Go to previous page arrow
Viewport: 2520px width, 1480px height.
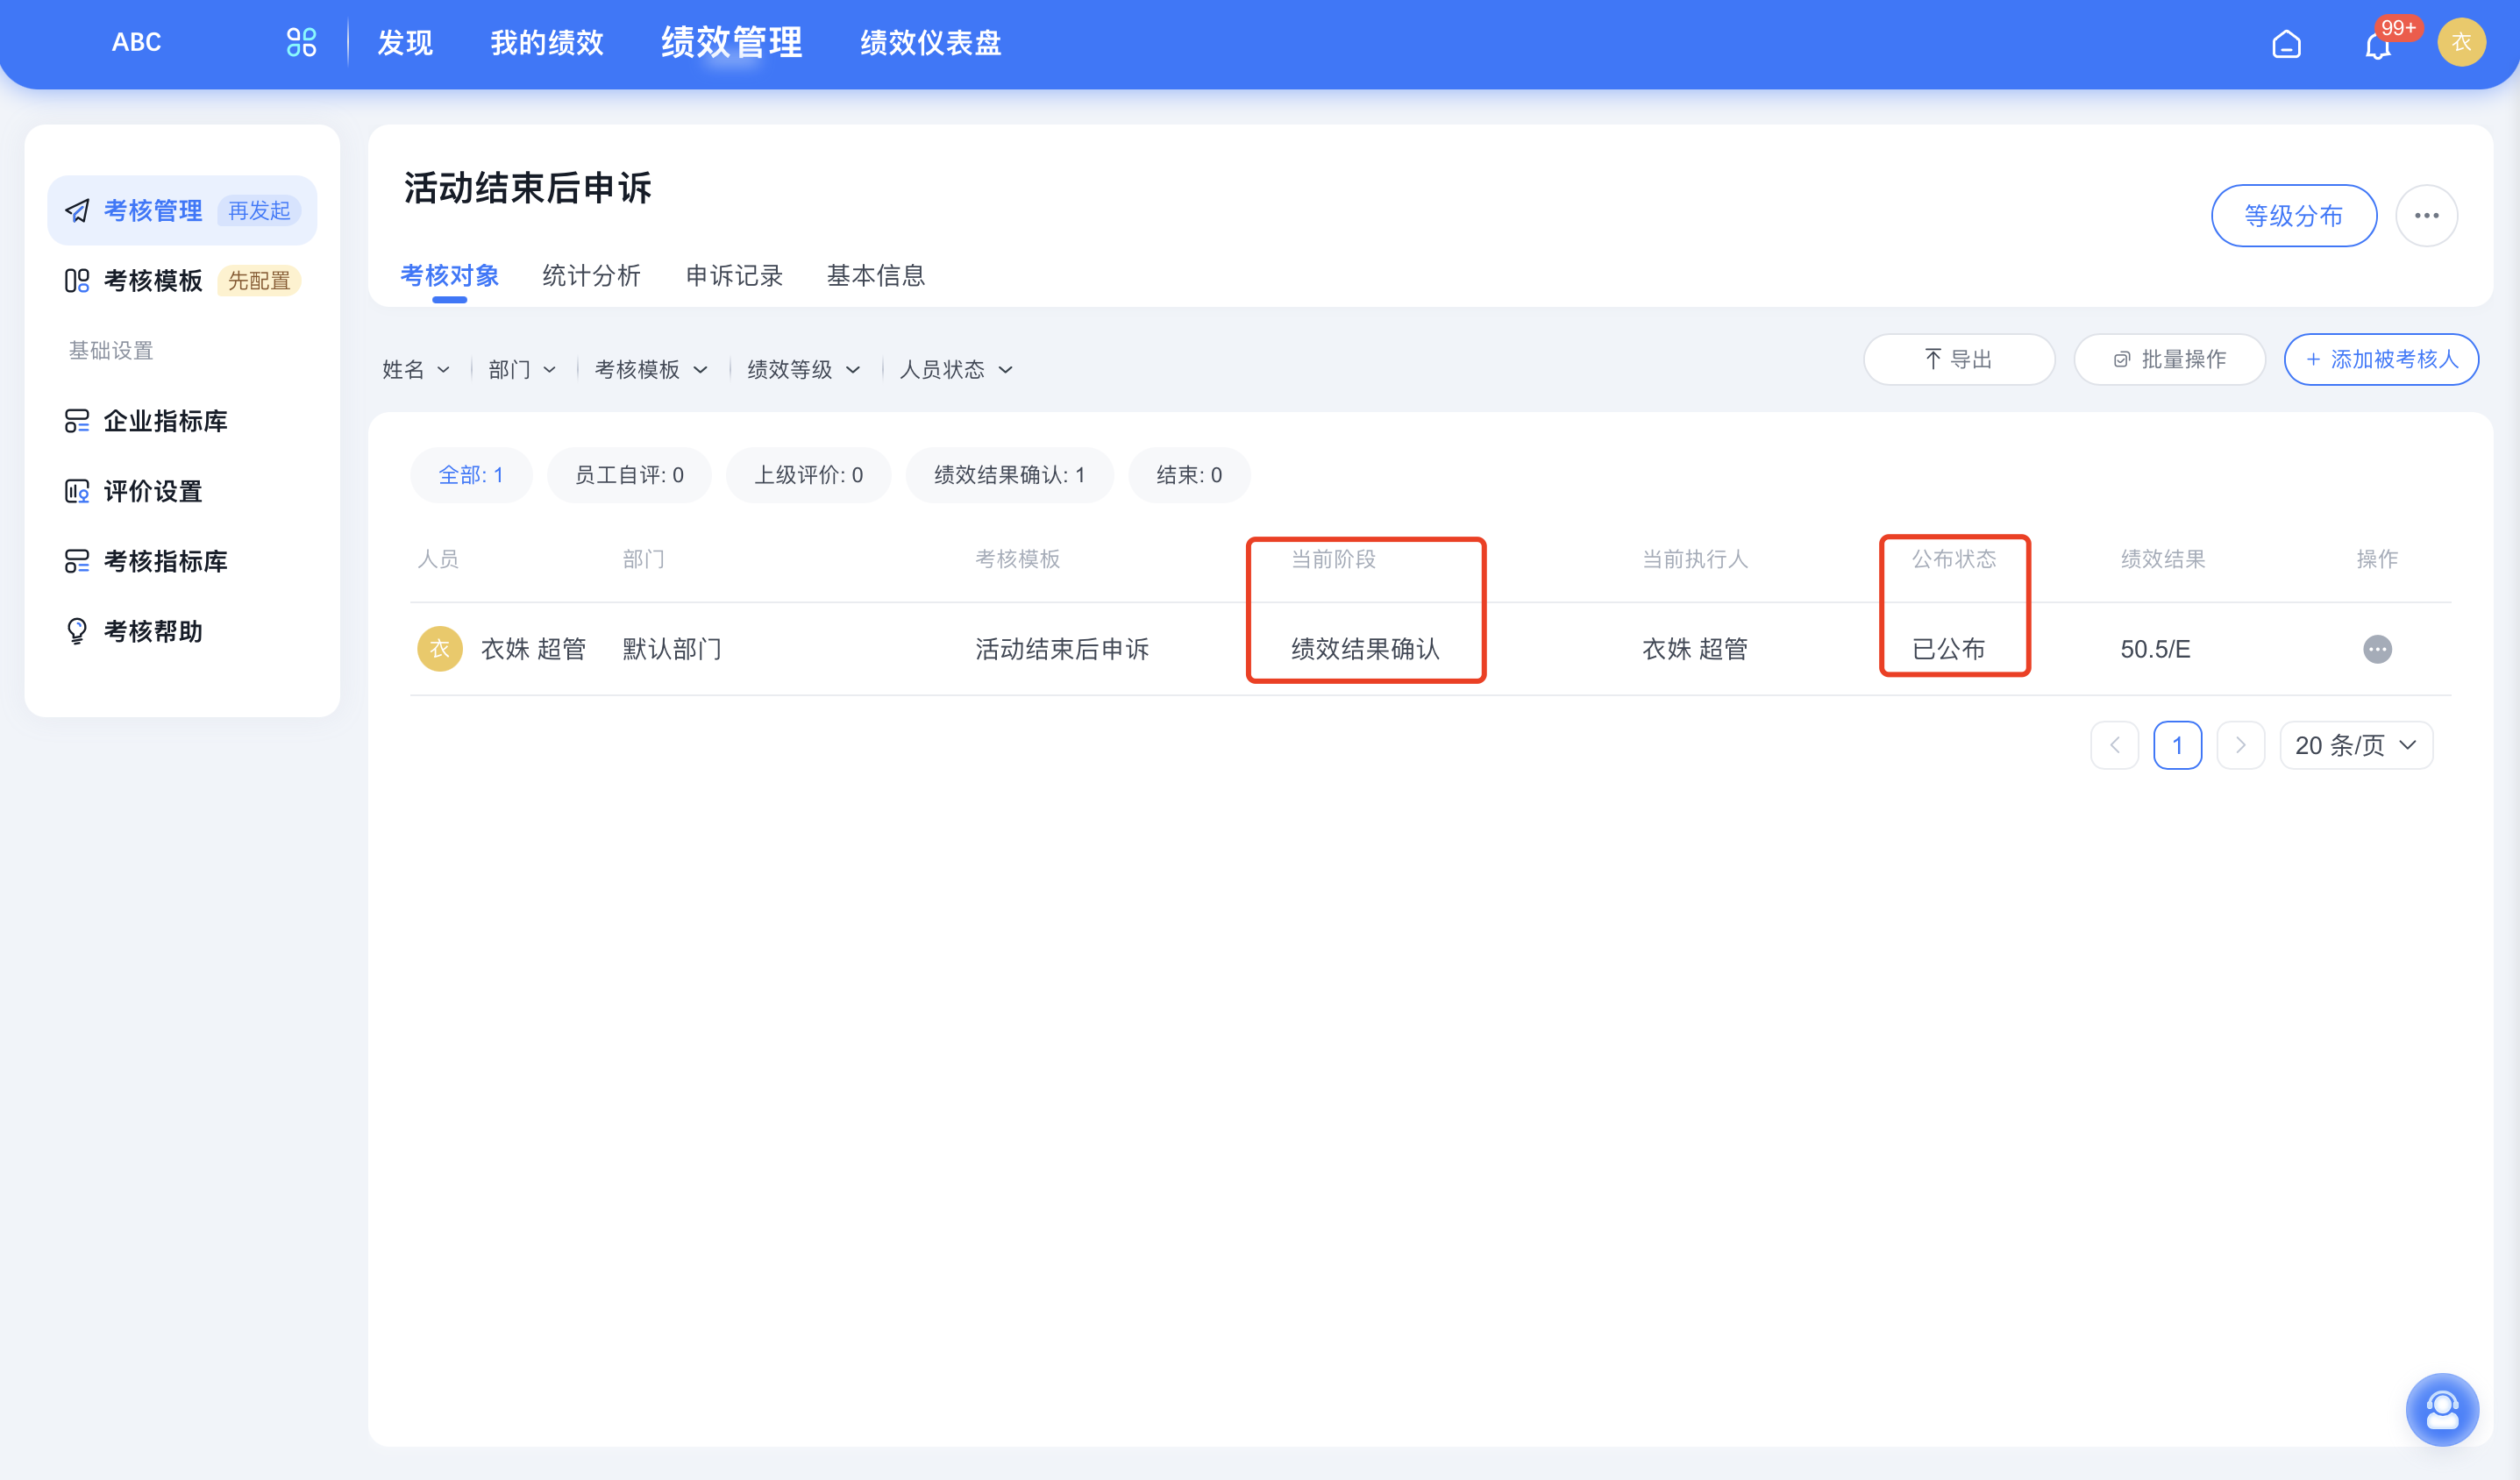[2114, 745]
